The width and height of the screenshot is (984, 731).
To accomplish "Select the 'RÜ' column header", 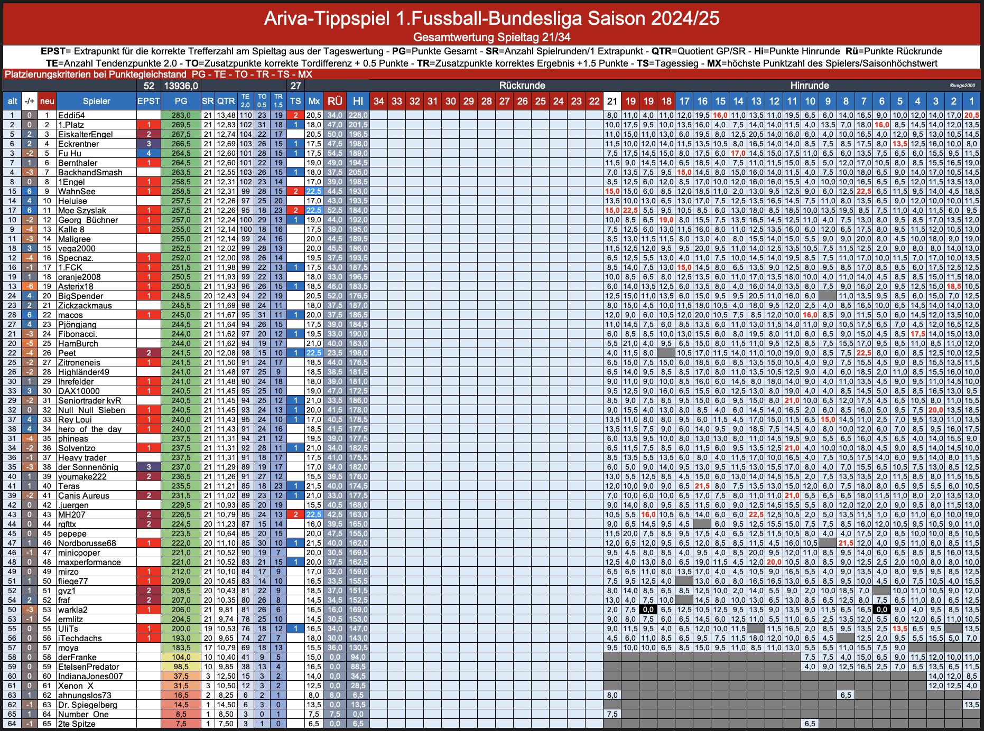I will [x=335, y=101].
